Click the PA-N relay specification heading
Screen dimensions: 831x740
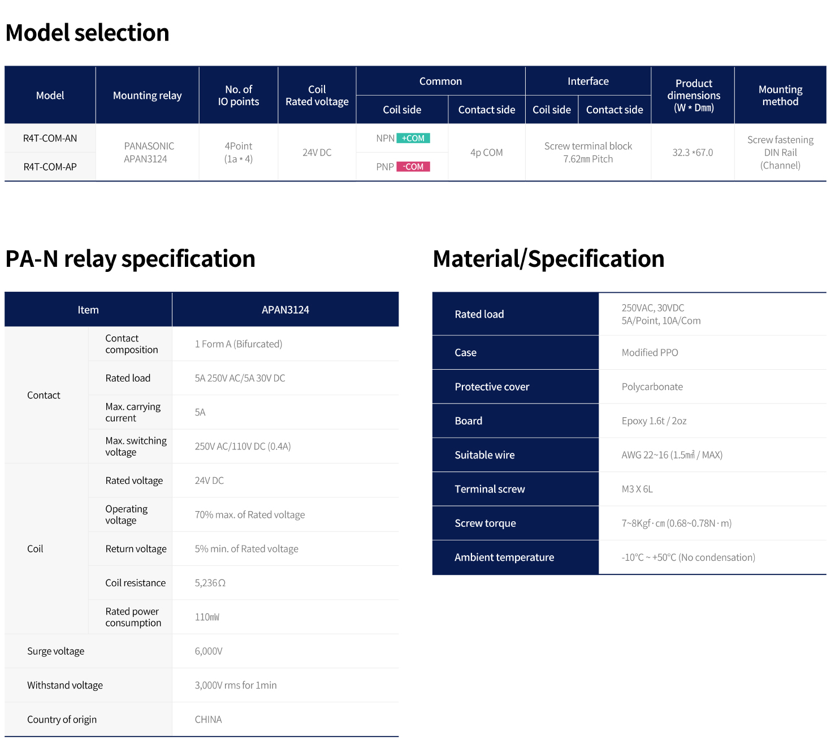pos(131,259)
